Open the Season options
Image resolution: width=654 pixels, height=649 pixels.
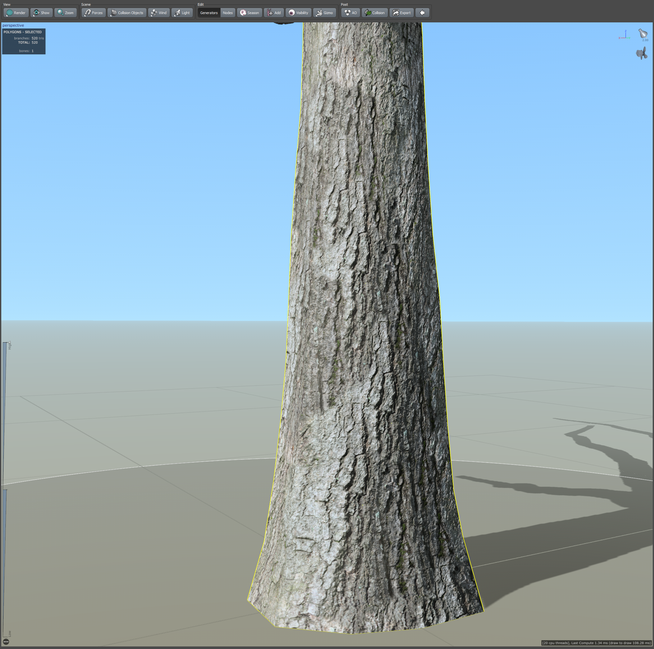pyautogui.click(x=249, y=13)
